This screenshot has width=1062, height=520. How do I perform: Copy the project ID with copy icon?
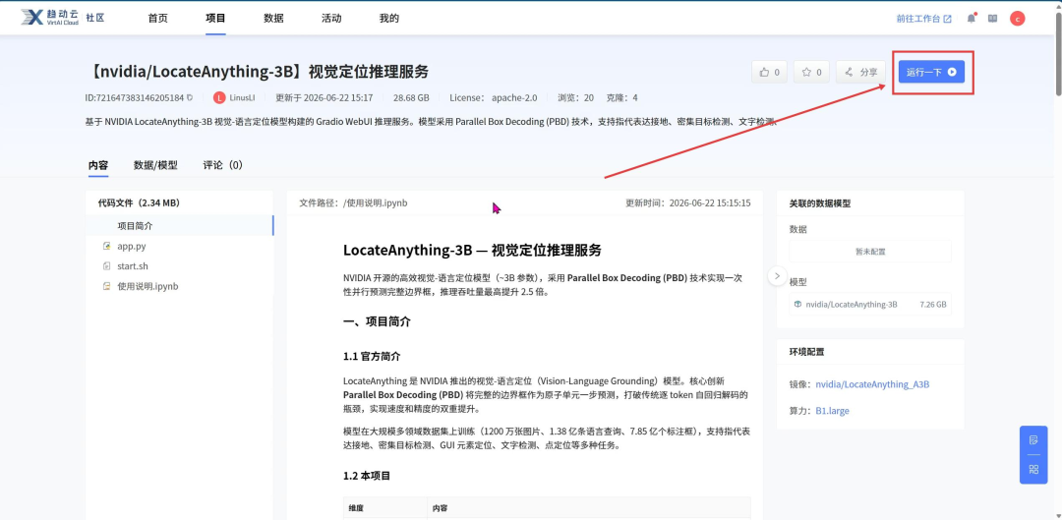click(x=190, y=97)
